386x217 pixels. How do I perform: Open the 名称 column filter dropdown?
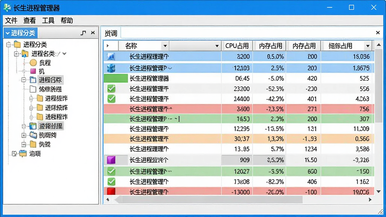[x=165, y=46]
